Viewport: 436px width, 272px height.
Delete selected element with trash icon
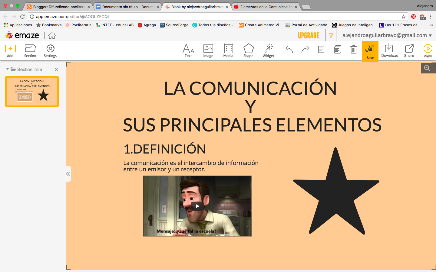(354, 49)
